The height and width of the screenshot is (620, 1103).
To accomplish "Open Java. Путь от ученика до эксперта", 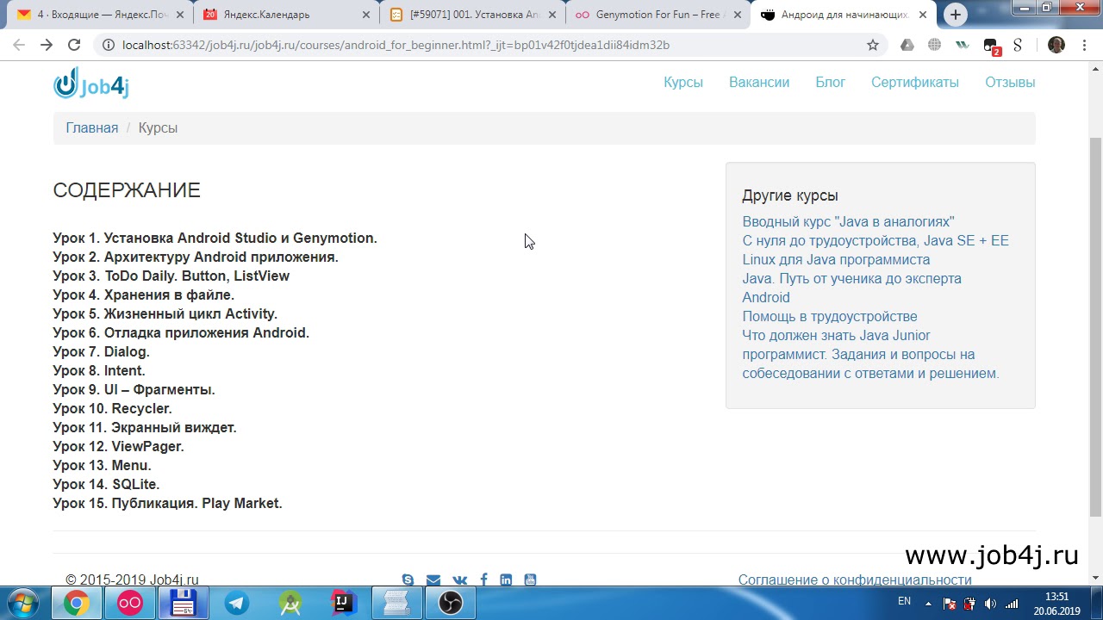I will pyautogui.click(x=852, y=278).
